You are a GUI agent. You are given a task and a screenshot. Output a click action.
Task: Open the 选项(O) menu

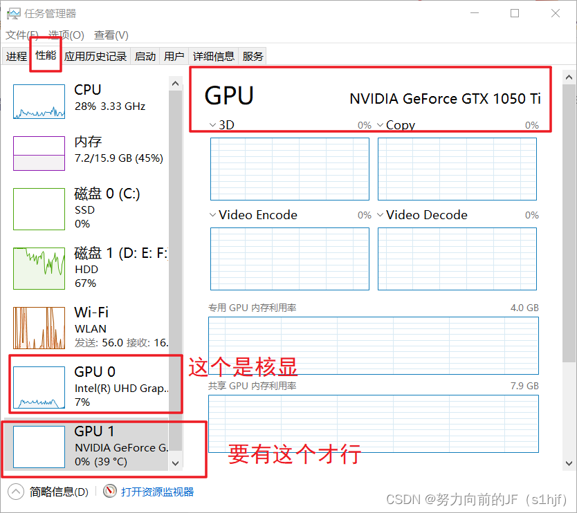pos(66,35)
